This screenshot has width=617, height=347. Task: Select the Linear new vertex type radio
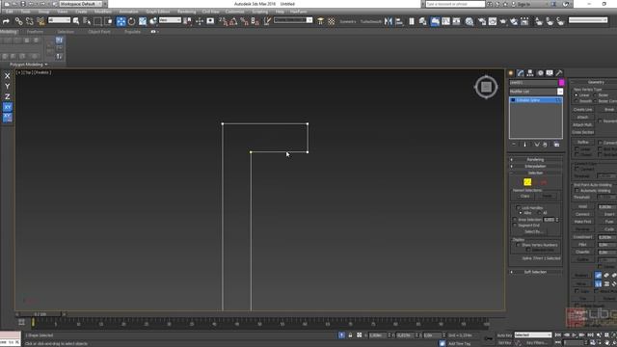pyautogui.click(x=577, y=95)
